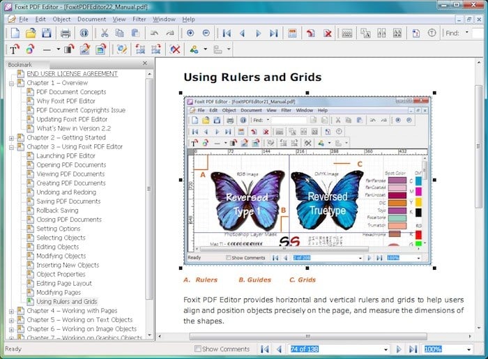Collapse Chapter 1 – Overview tree node

(x=12, y=84)
